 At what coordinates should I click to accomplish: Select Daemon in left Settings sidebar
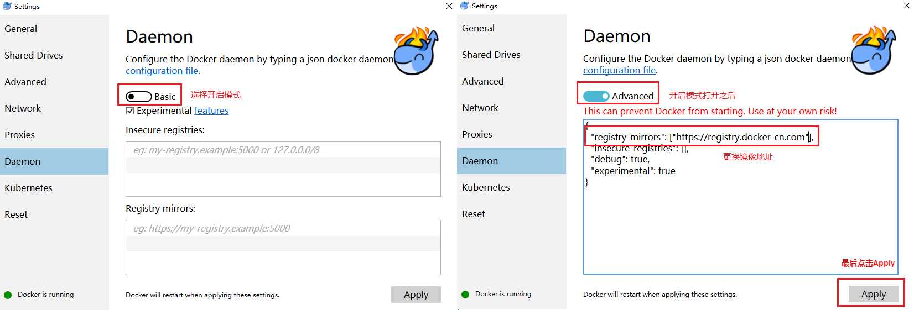click(54, 161)
